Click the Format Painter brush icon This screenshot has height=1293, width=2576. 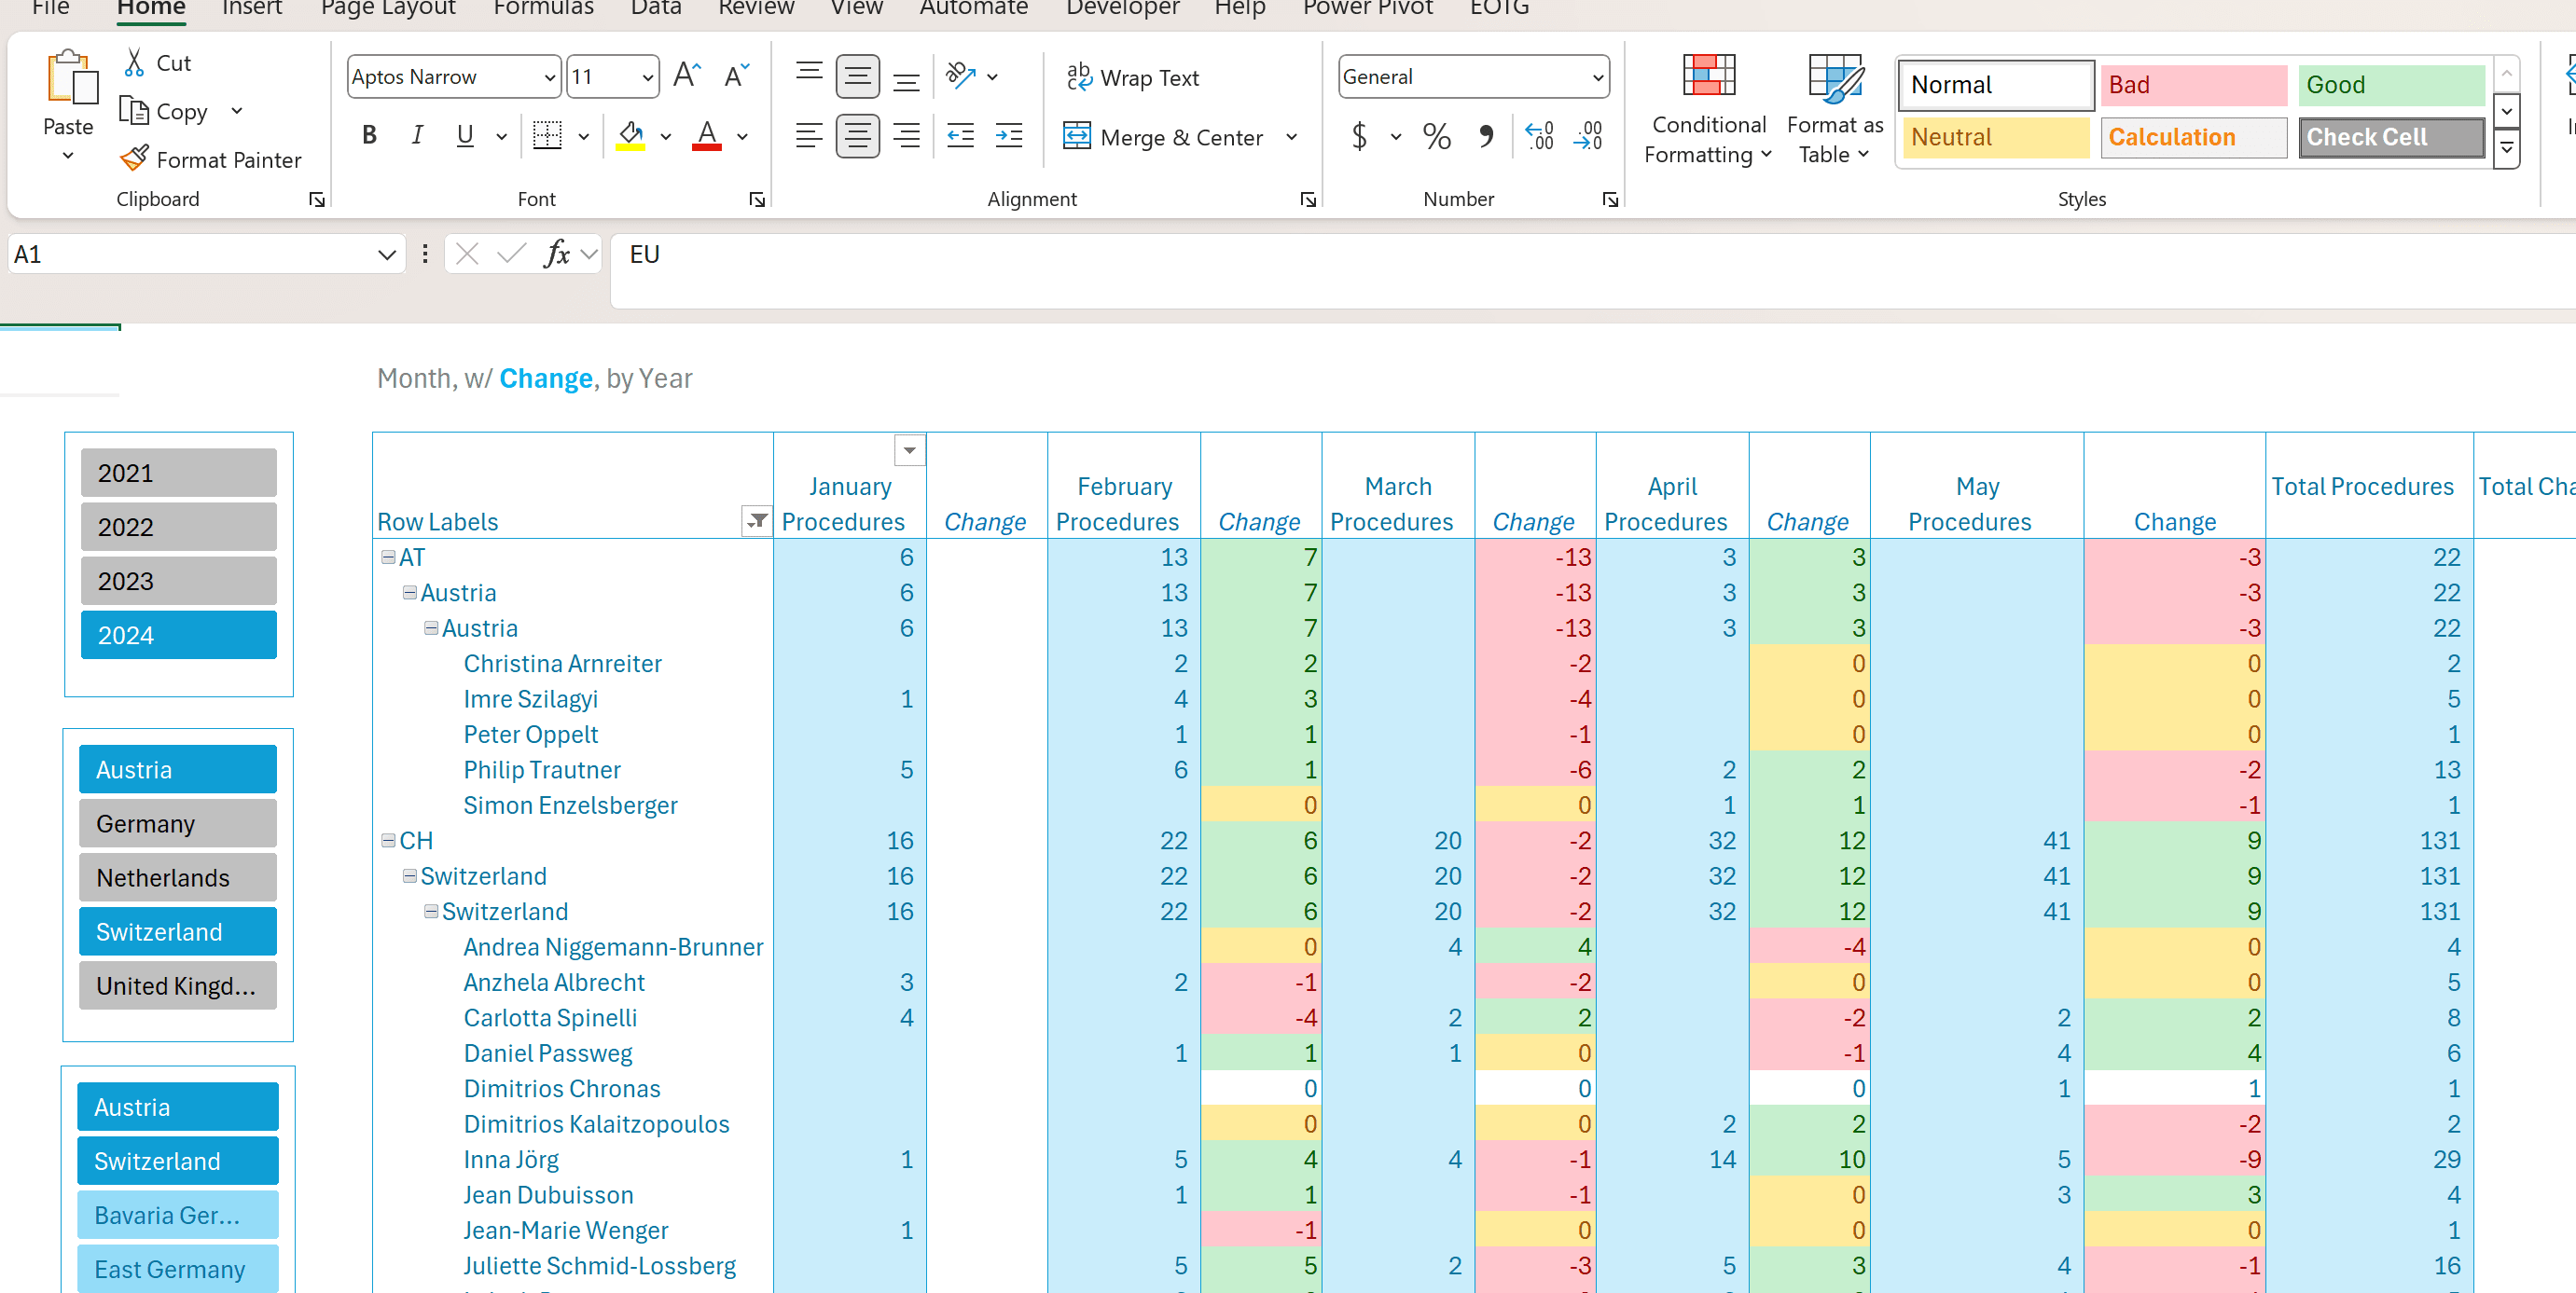click(135, 158)
